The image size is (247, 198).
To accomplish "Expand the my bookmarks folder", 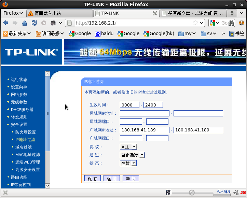I will [x=187, y=33].
